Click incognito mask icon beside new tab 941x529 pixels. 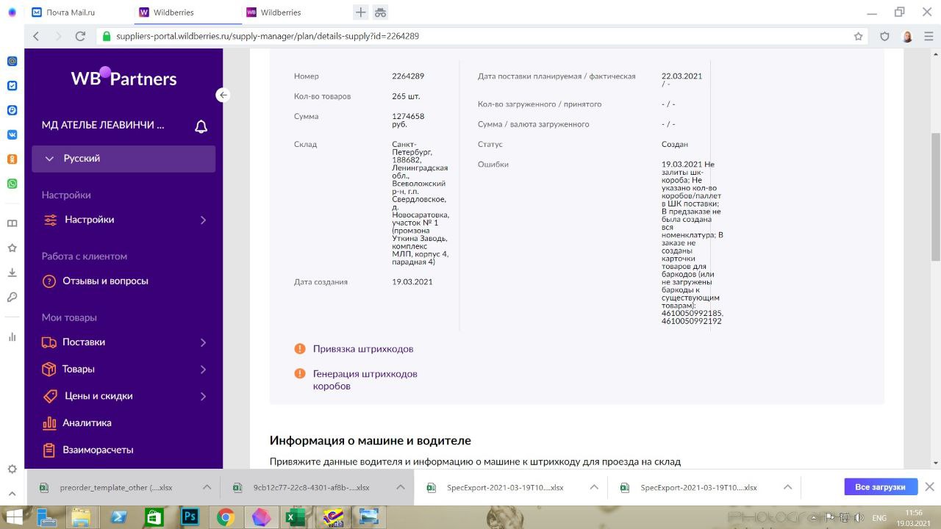click(x=380, y=12)
